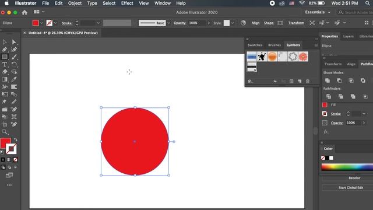
Task: Set toolbox color mode to None
Action: coord(16,160)
